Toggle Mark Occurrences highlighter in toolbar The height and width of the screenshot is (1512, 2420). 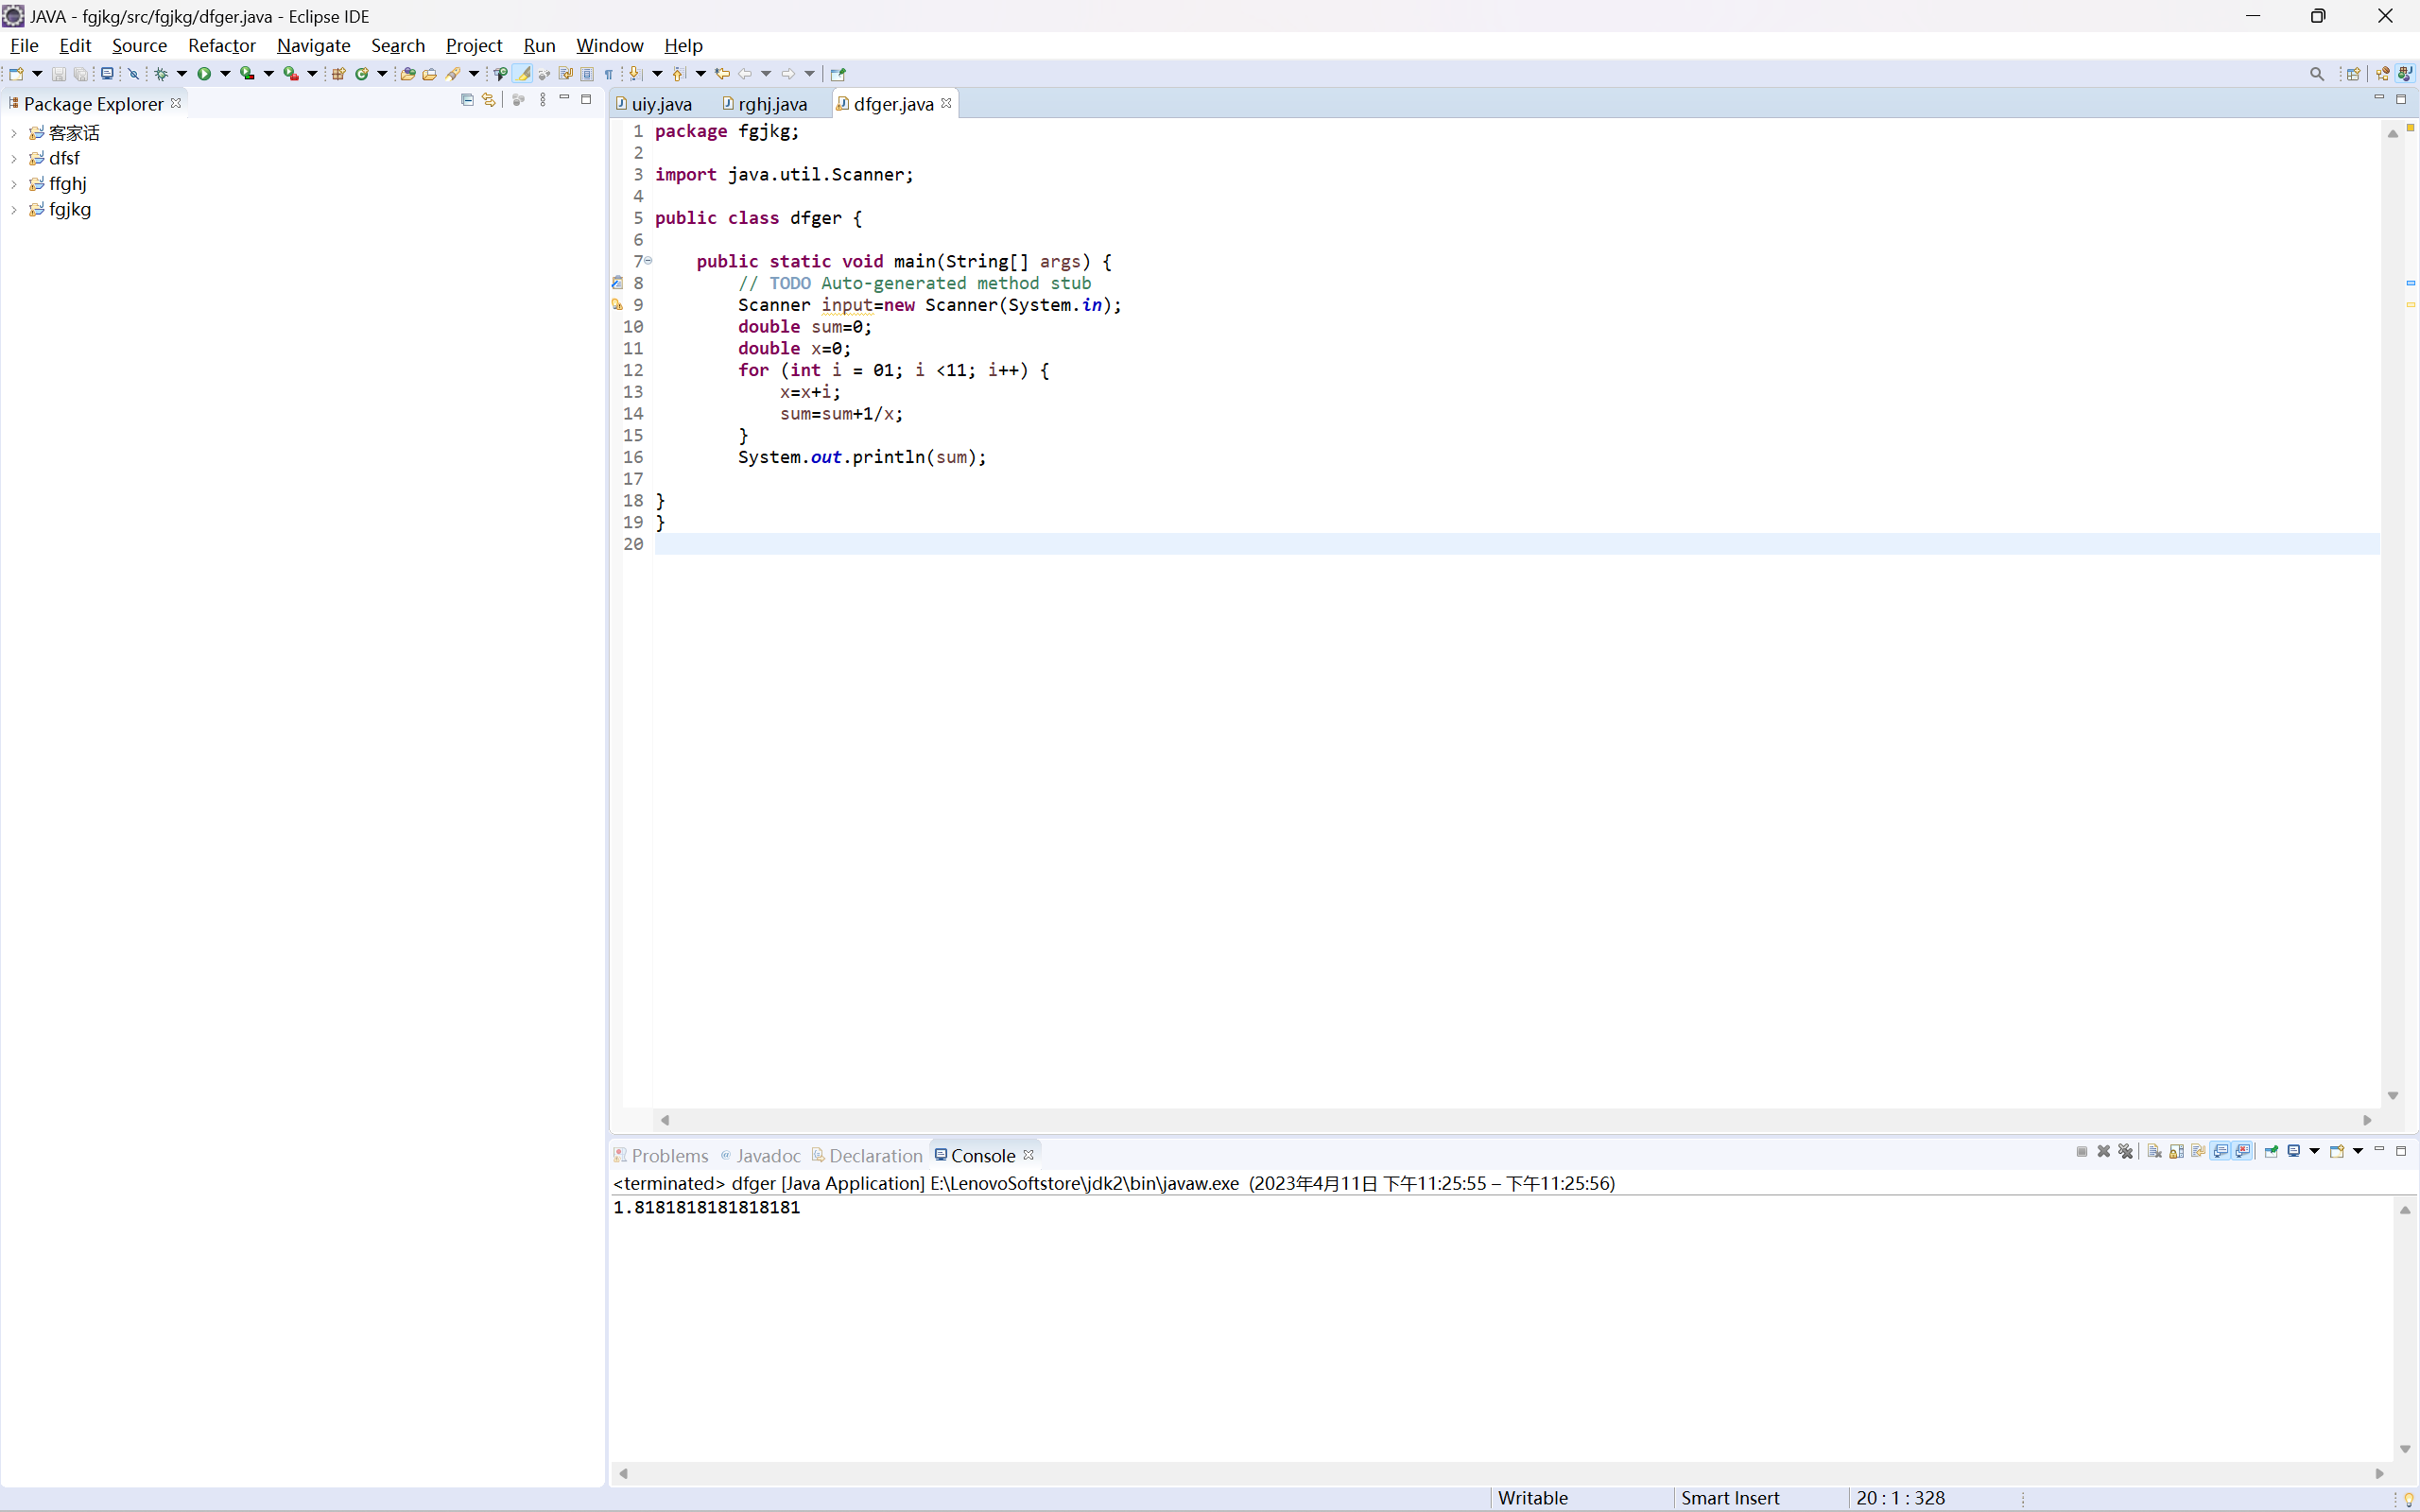click(523, 74)
